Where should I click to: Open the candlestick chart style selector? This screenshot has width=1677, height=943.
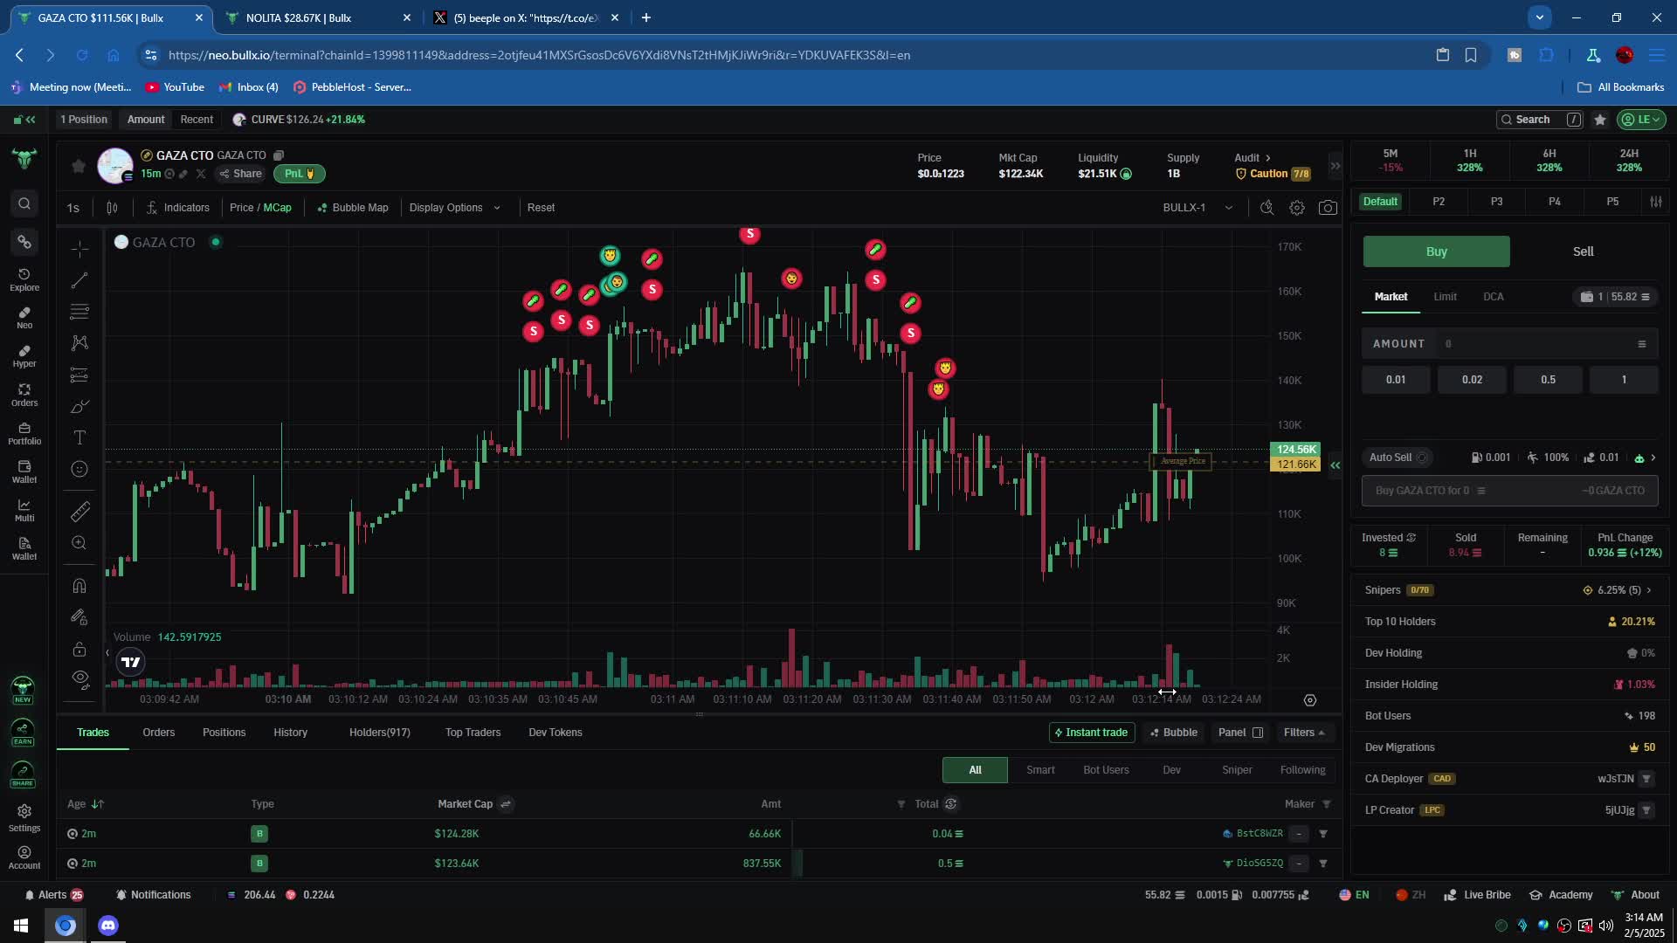(112, 208)
